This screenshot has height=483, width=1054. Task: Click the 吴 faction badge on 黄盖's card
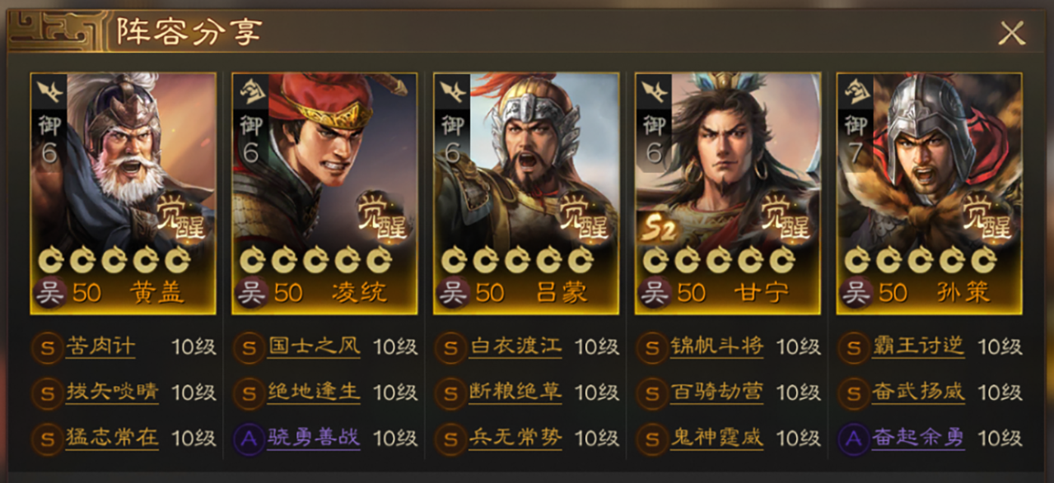tap(49, 293)
